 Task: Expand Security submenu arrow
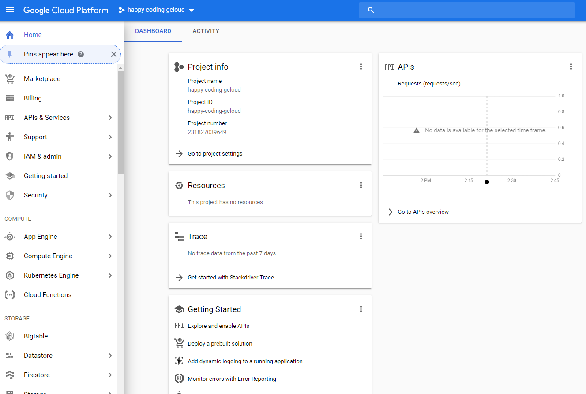tap(110, 195)
